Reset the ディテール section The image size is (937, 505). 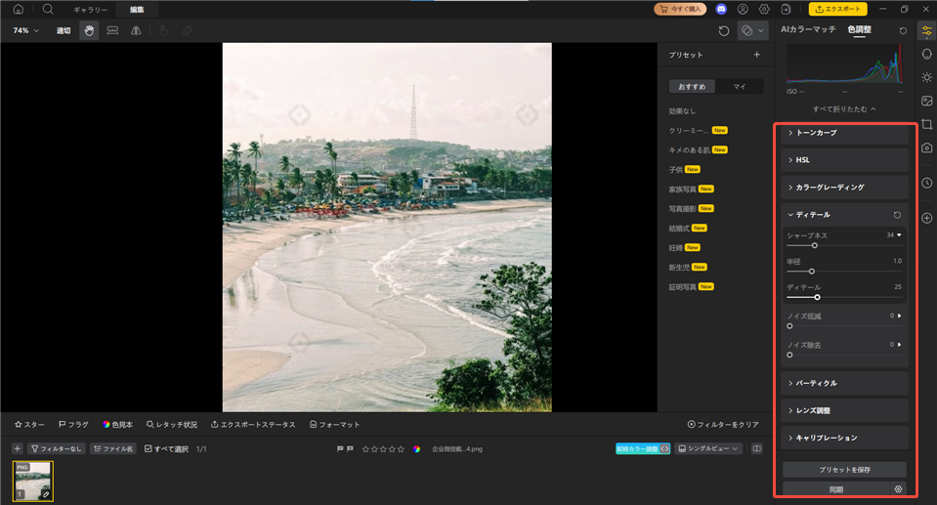click(x=897, y=215)
